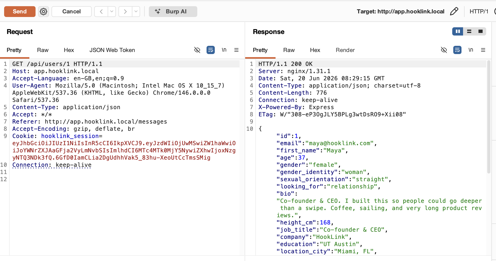
Task: Click the ETag response header
Action: pos(332,115)
